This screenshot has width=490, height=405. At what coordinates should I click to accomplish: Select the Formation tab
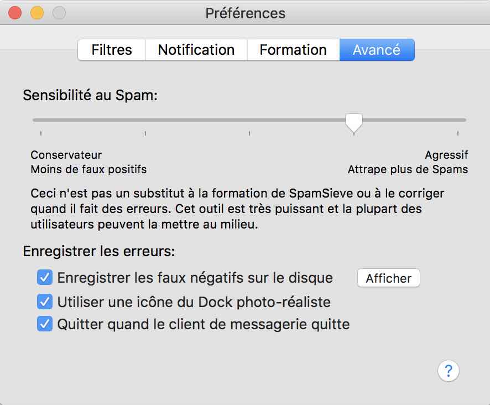coord(293,50)
